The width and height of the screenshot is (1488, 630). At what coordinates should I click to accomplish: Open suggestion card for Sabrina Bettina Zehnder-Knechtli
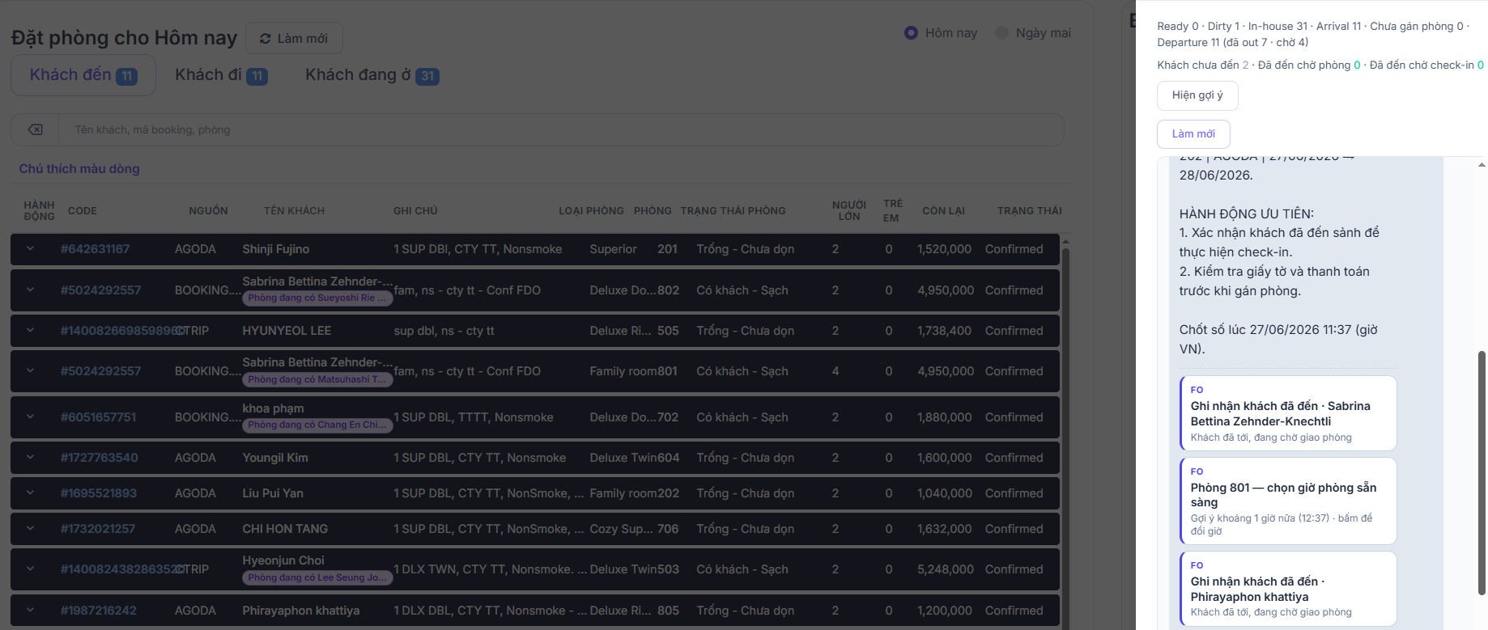point(1288,413)
